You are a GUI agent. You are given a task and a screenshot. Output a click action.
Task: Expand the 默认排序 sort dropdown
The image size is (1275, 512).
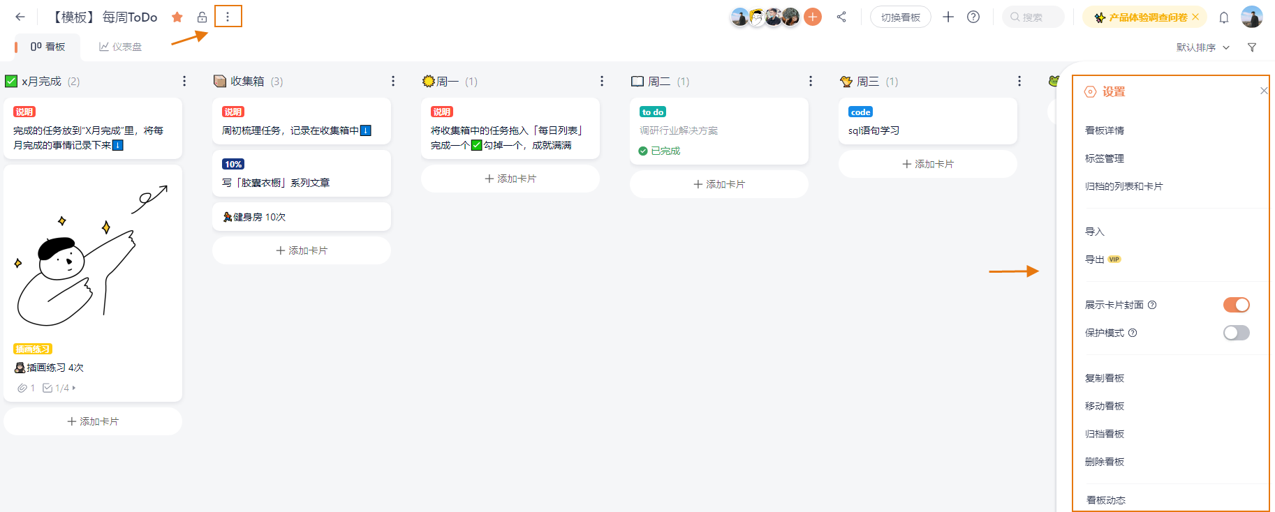tap(1202, 47)
